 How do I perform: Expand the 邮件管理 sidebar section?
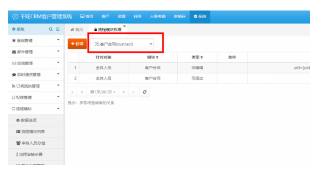click(x=36, y=52)
